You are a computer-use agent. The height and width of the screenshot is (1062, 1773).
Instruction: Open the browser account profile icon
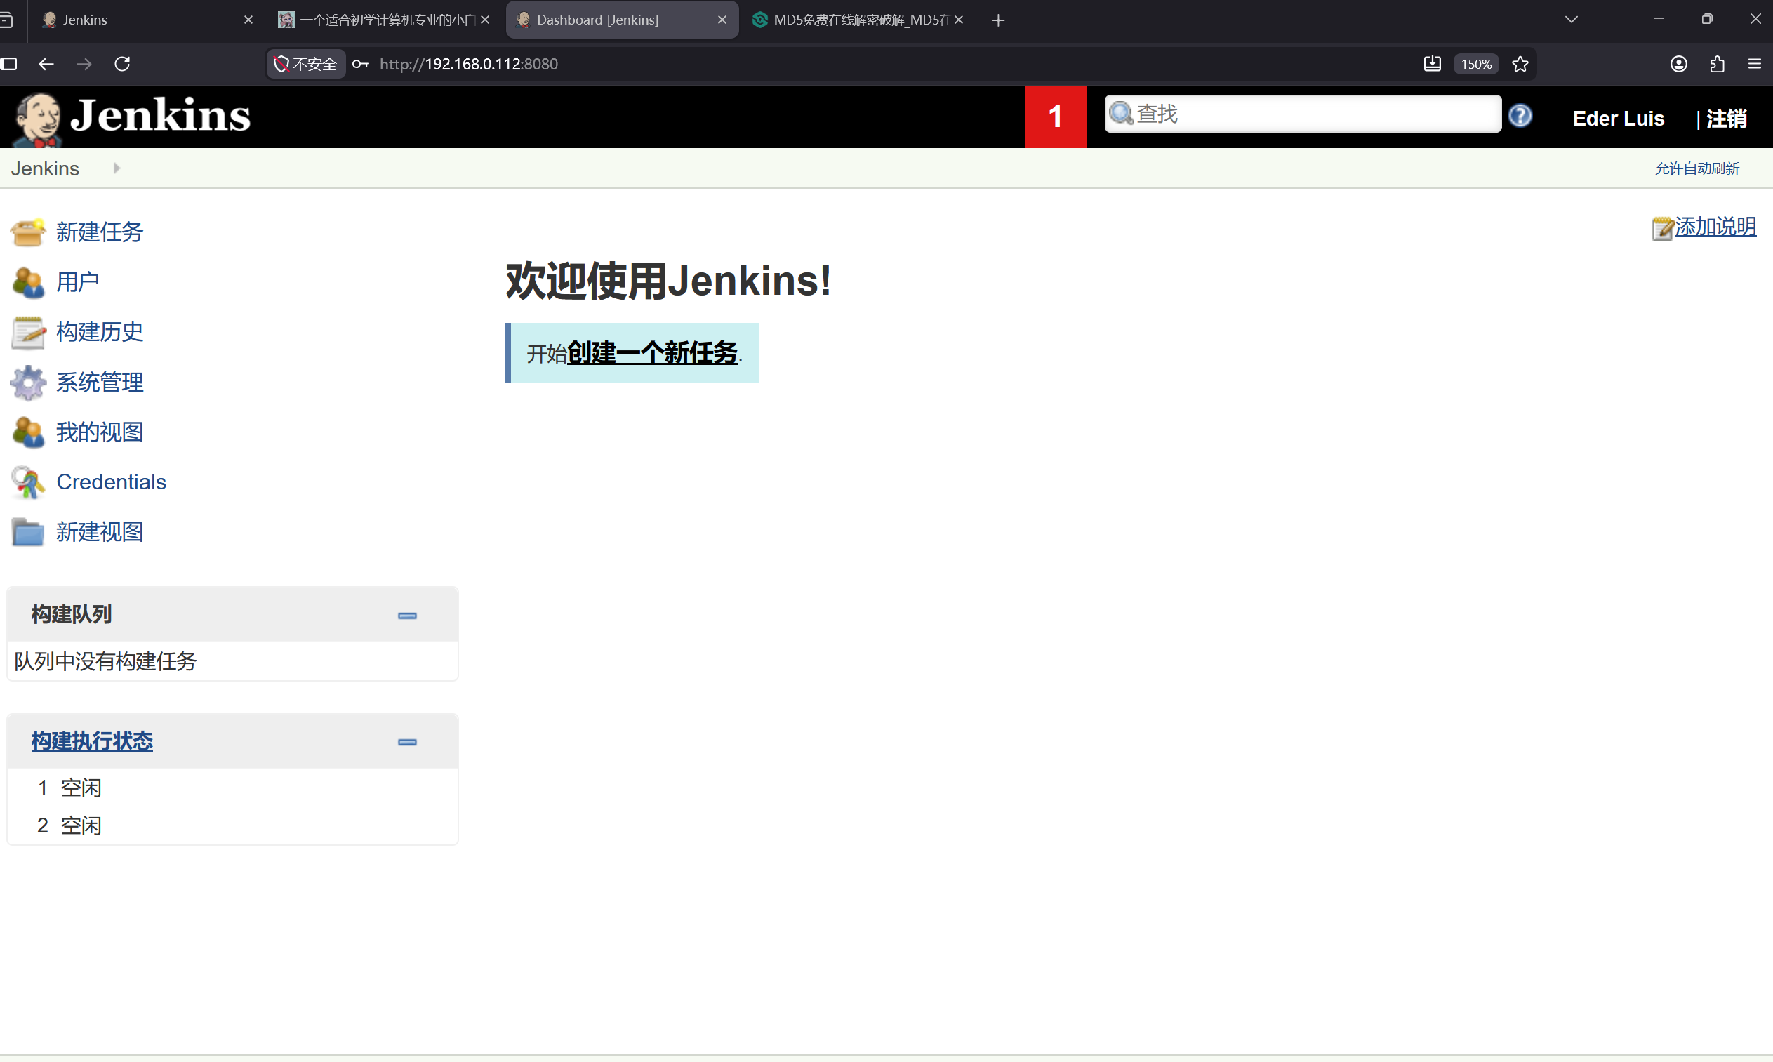1678,64
